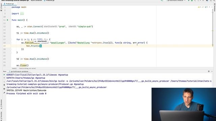
Task: Switch to the Producer.go editor tab
Action: (10, 4)
